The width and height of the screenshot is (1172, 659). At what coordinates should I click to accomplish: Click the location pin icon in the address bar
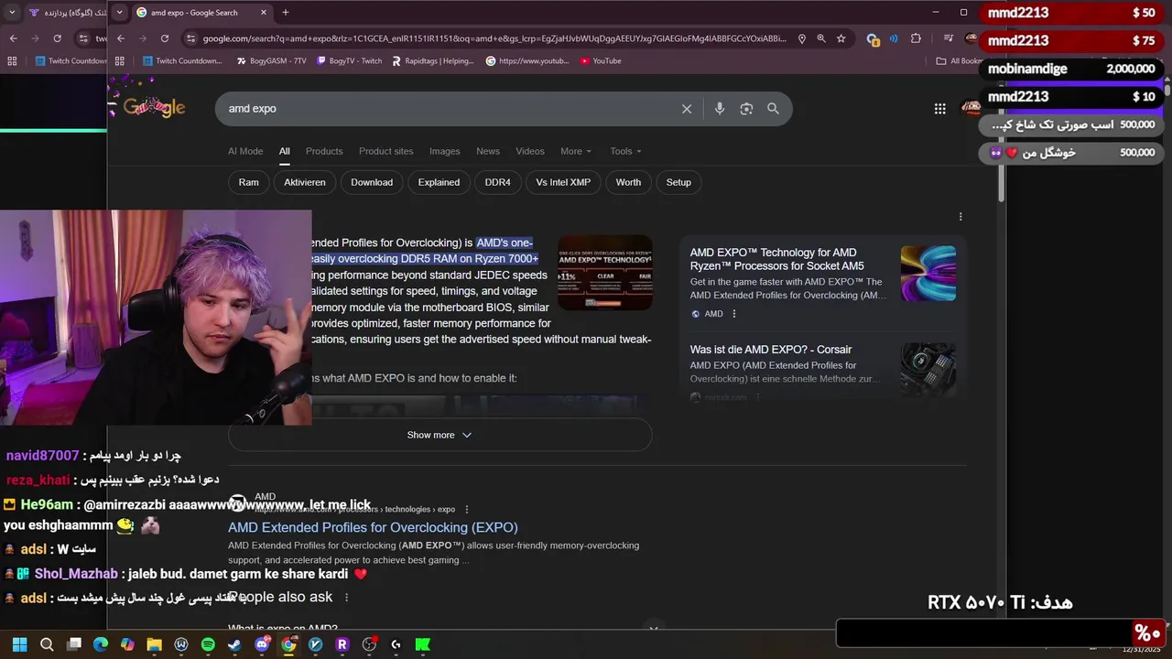802,38
